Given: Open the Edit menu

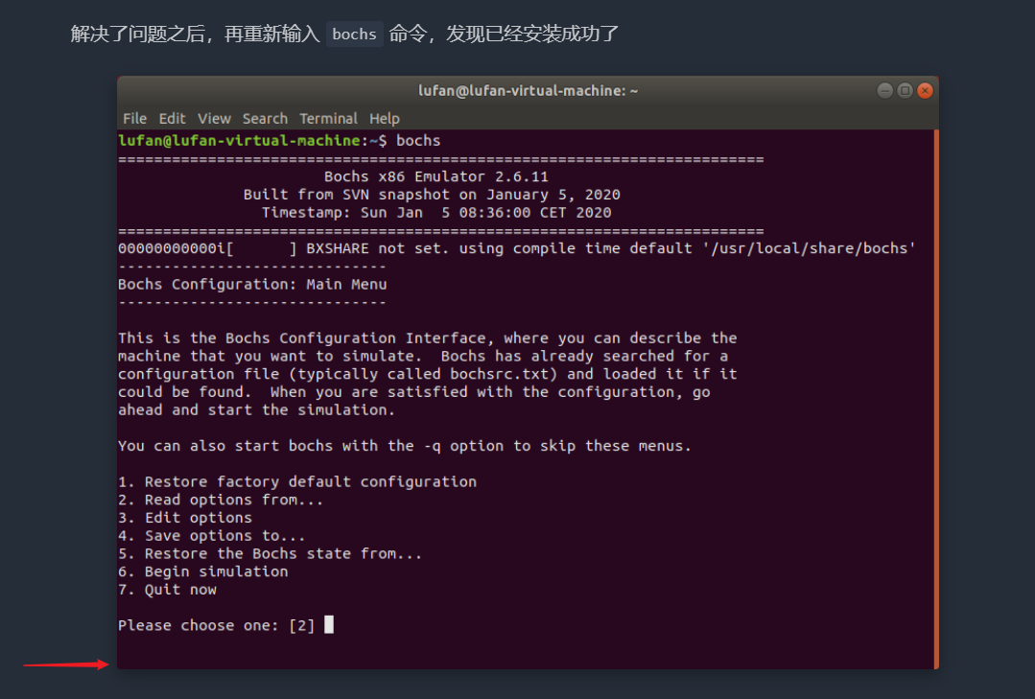Looking at the screenshot, I should [172, 119].
